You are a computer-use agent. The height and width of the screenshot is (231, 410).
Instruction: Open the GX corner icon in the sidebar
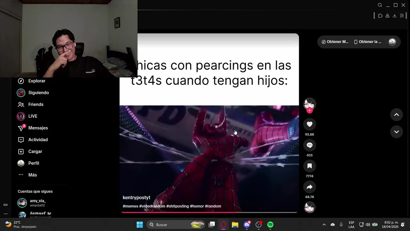pos(5,205)
